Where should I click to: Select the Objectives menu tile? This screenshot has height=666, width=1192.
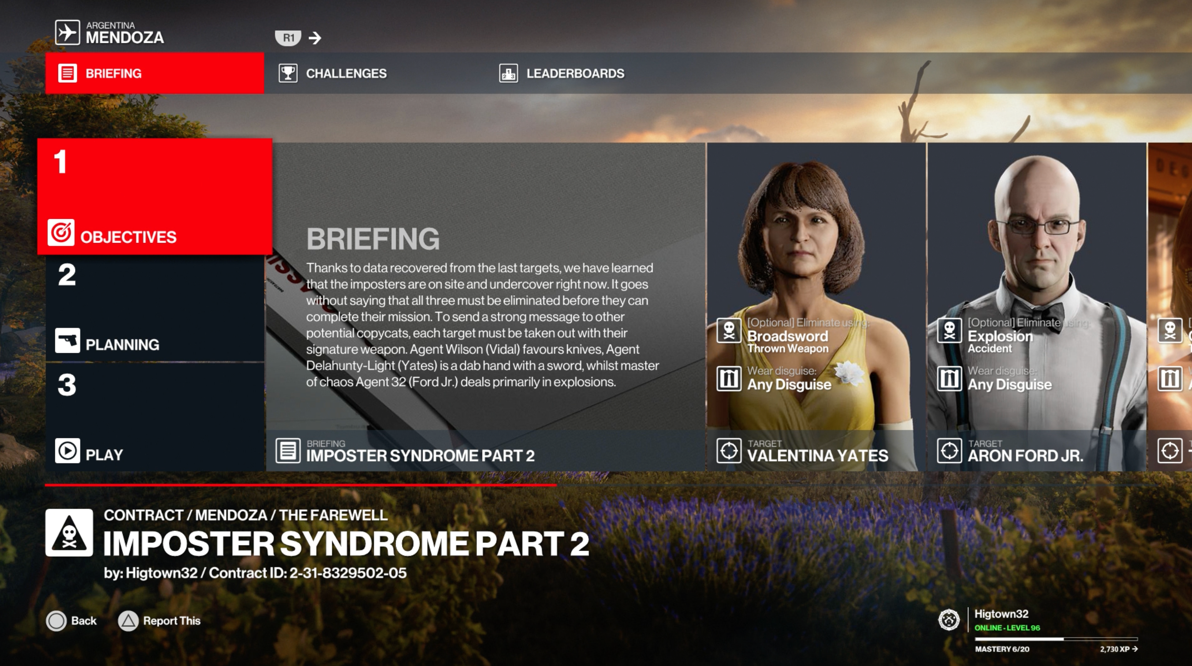154,196
